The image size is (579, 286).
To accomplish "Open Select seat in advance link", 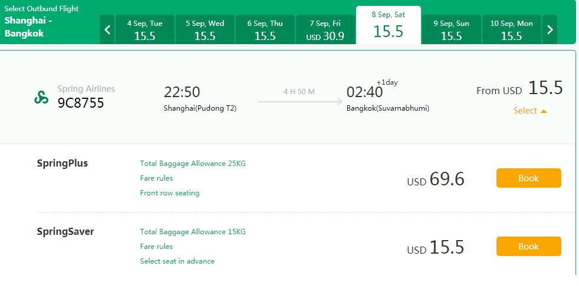I will pos(177,261).
